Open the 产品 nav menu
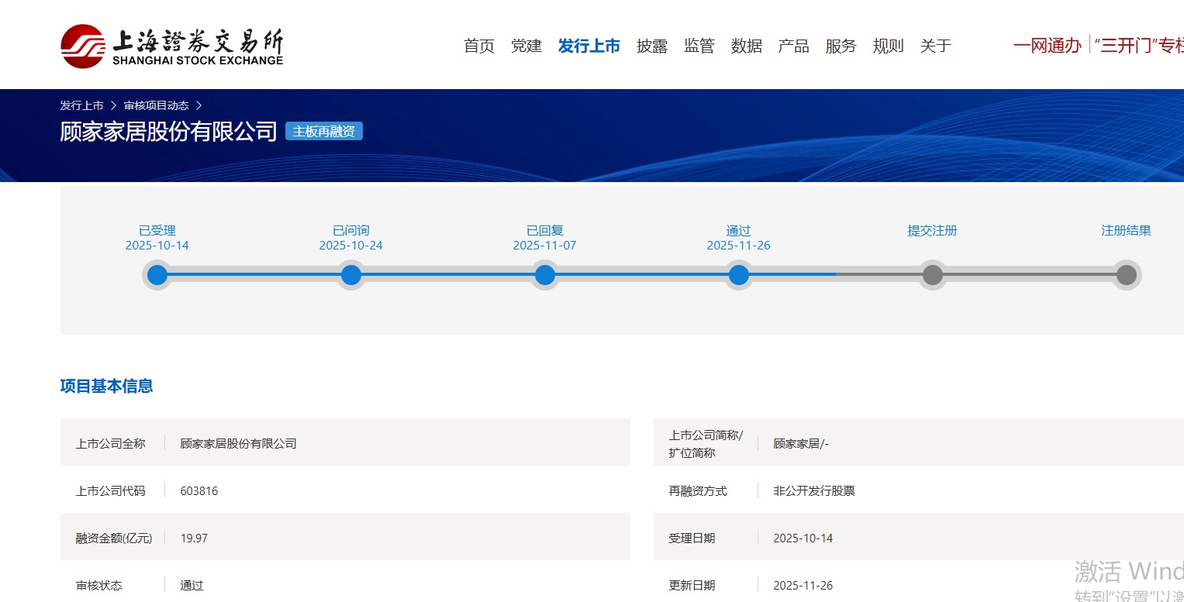Image resolution: width=1184 pixels, height=602 pixels. coord(794,46)
